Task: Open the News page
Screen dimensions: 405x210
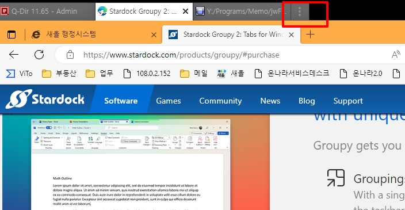Action: click(x=270, y=101)
